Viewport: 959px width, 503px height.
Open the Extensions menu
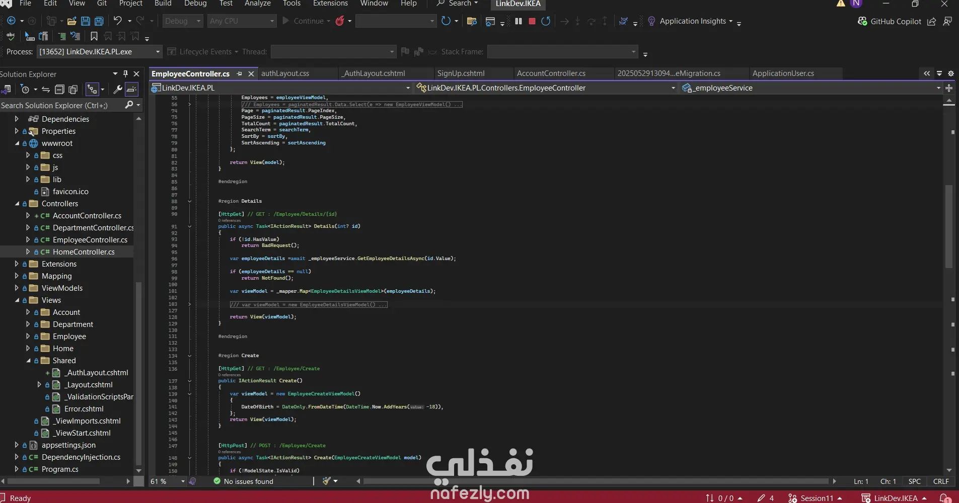coord(330,4)
